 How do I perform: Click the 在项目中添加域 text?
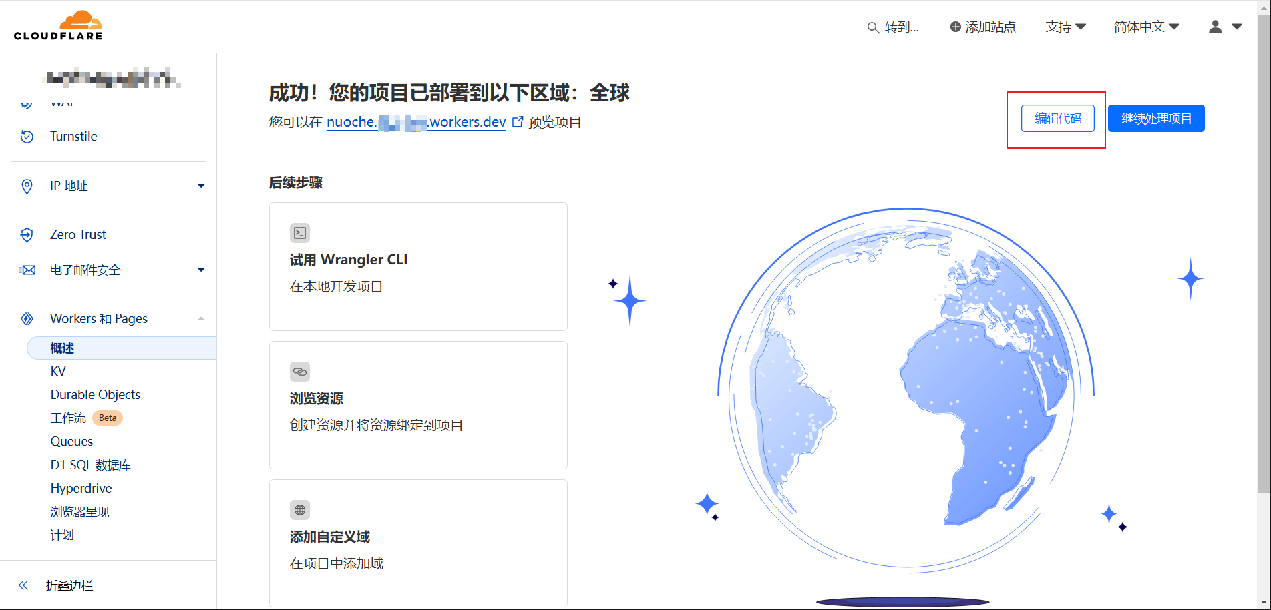pos(336,564)
